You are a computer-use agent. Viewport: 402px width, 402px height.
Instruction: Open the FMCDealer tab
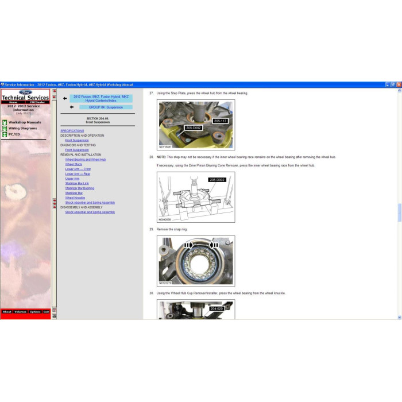[x=37, y=102]
